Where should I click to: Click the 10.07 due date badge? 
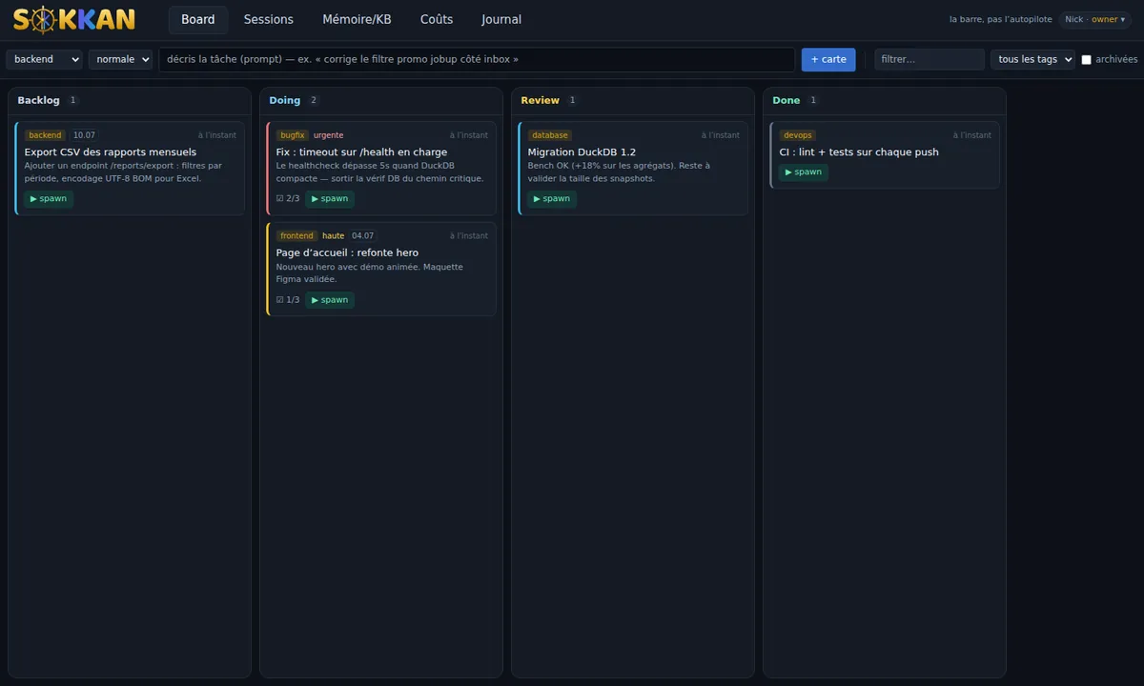point(84,135)
